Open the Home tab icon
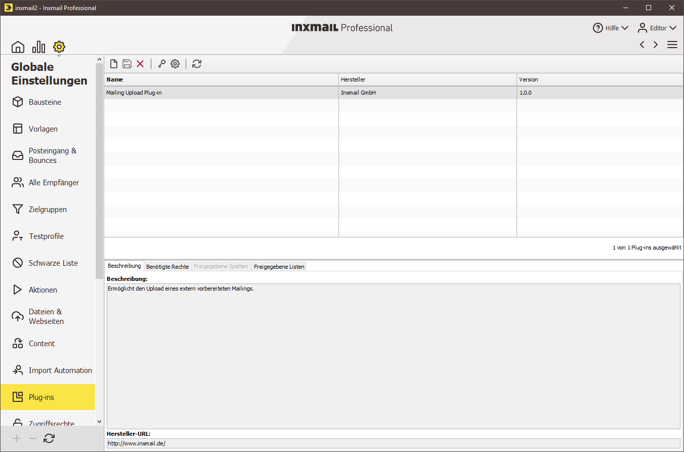 click(x=18, y=47)
